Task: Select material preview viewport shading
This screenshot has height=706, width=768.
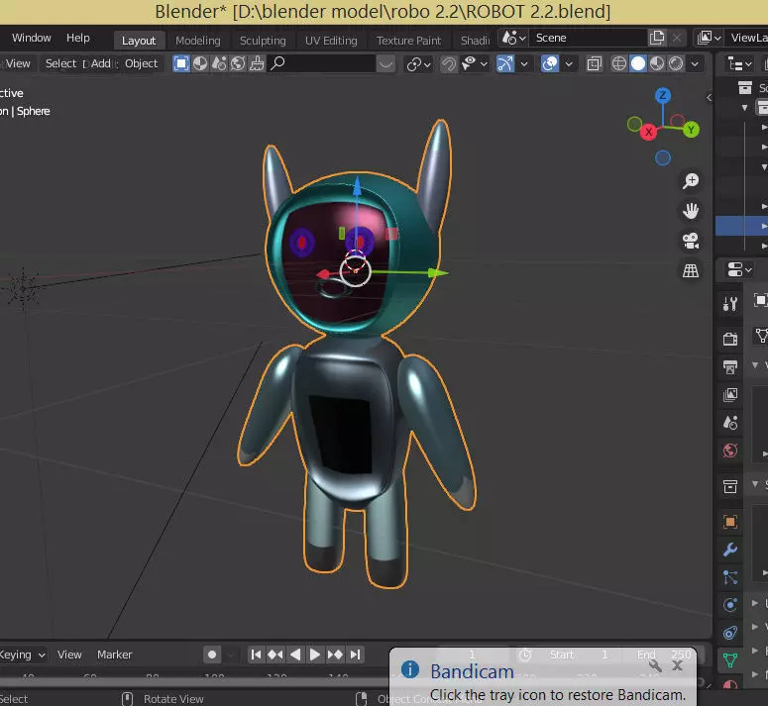Action: tap(657, 63)
